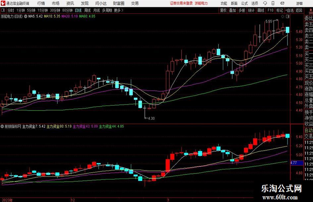Add stock via +自选 button
This screenshot has width=313, height=202.
(289, 10)
